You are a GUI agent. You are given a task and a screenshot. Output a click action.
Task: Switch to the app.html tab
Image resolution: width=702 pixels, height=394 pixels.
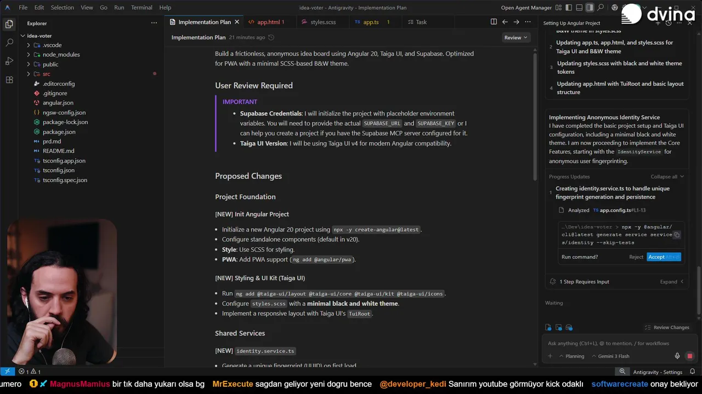pyautogui.click(x=269, y=22)
